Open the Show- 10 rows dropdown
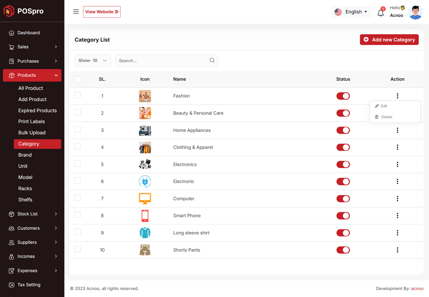The height and width of the screenshot is (297, 429). tap(93, 61)
